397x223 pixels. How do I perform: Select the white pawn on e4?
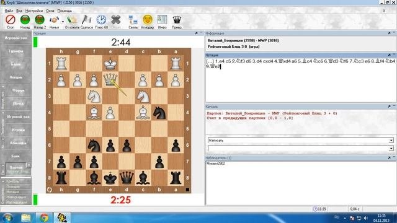point(110,113)
